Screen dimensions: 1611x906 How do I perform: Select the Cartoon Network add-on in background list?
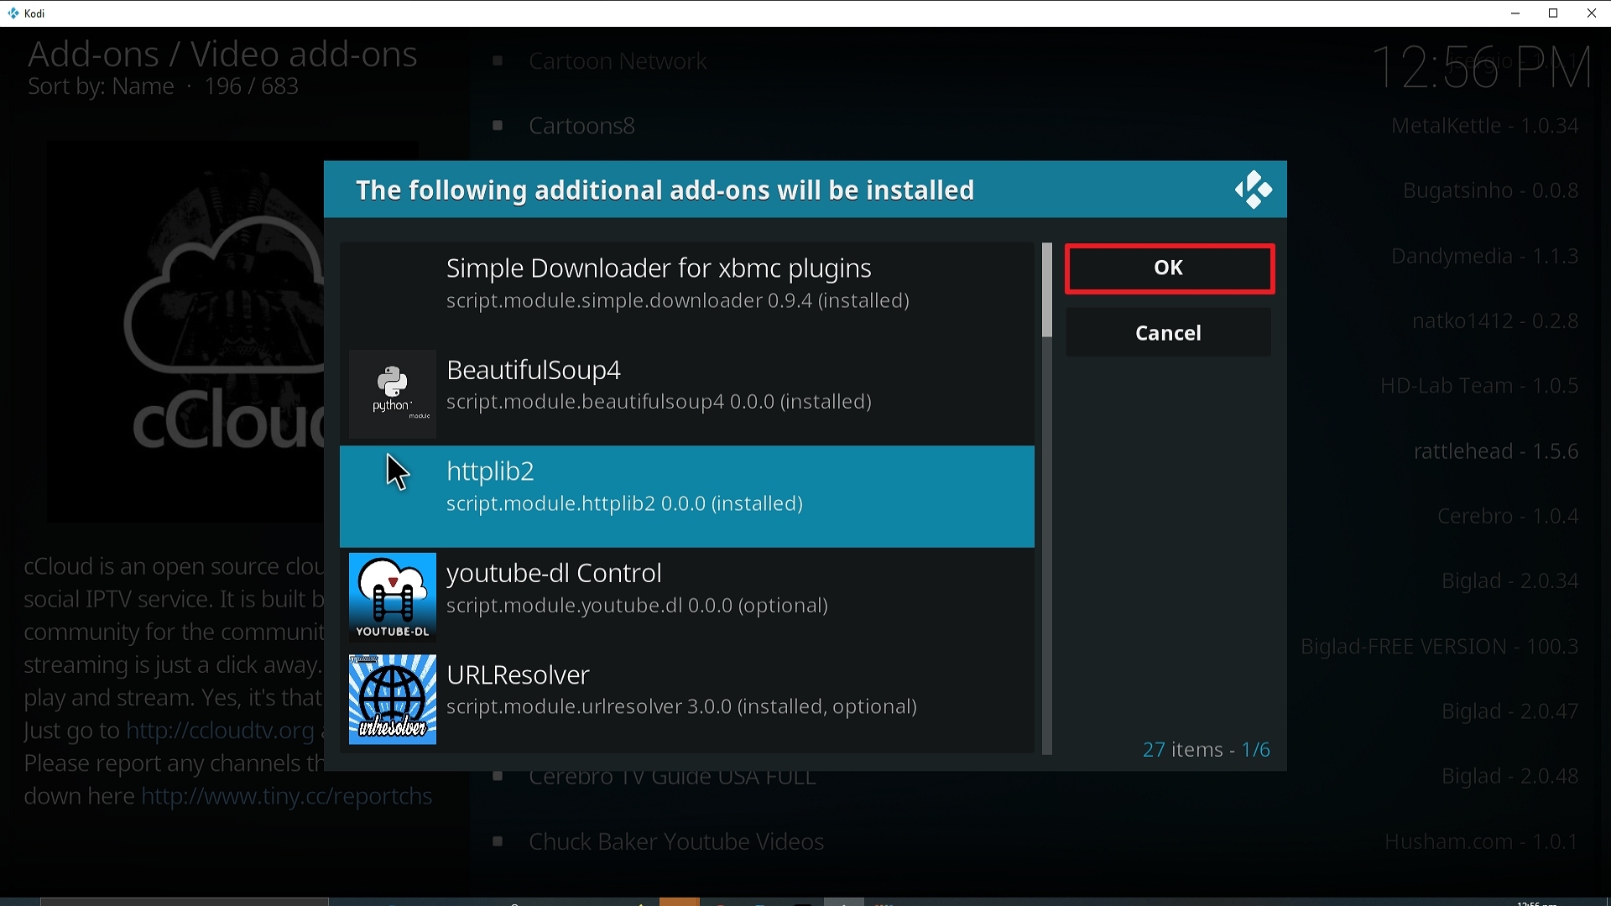[618, 61]
